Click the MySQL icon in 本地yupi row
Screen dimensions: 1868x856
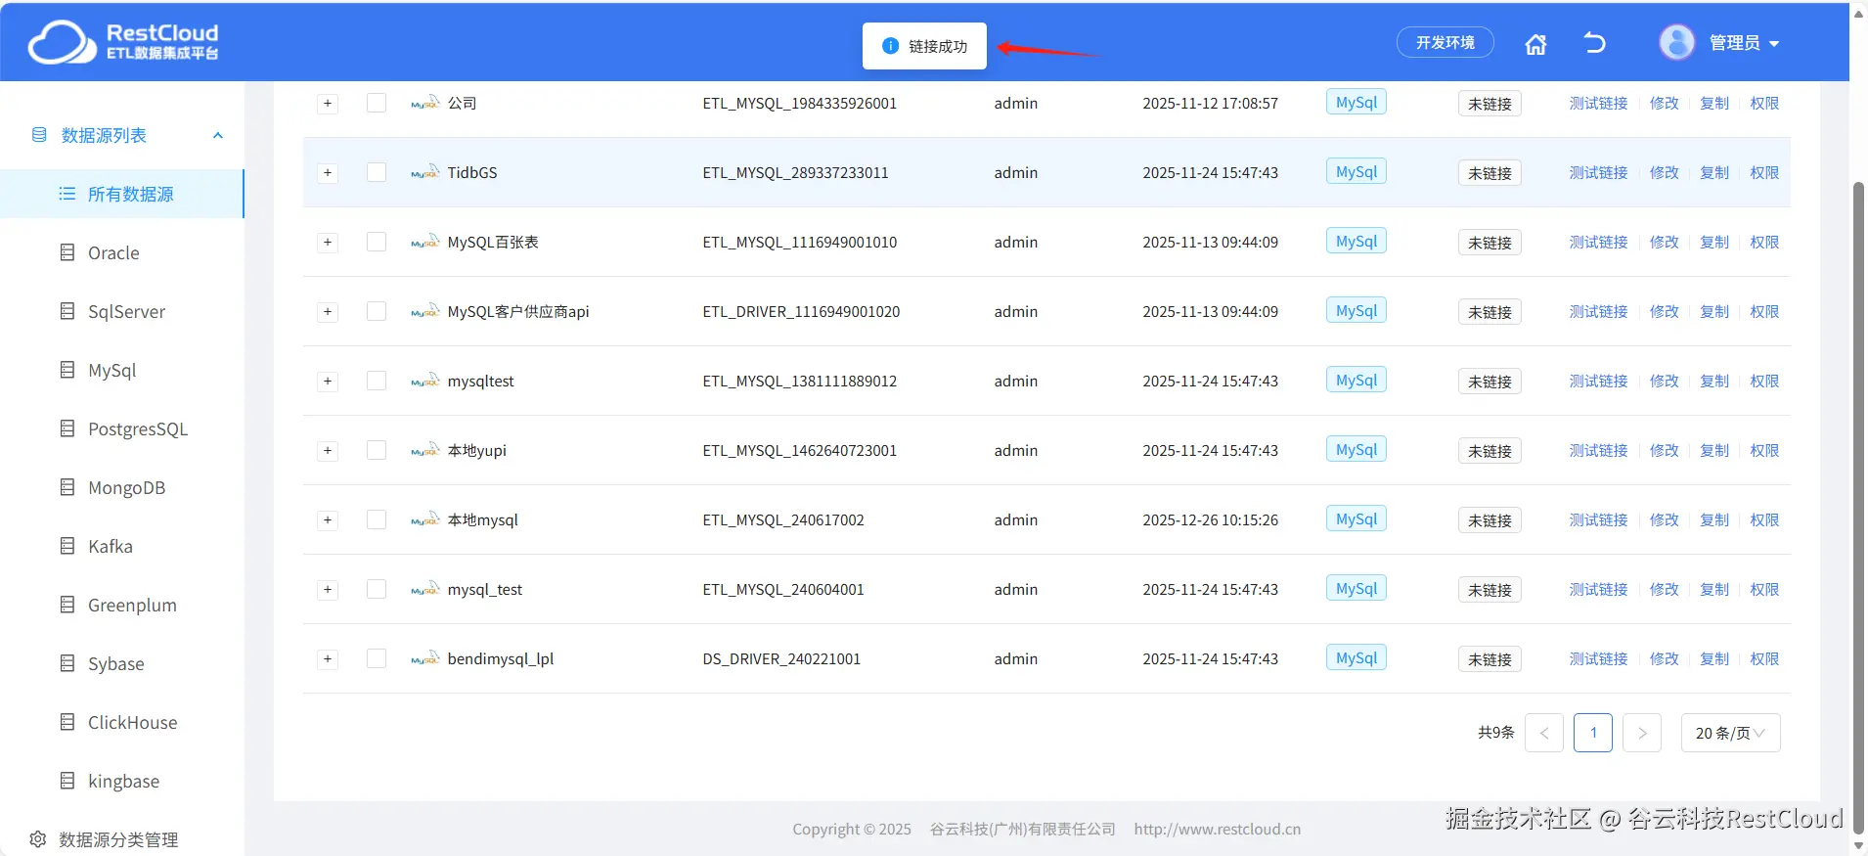[x=425, y=450]
